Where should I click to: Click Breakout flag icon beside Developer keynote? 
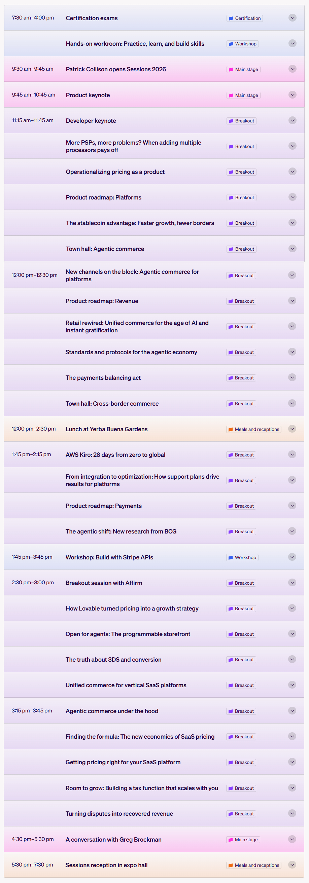pyautogui.click(x=231, y=121)
